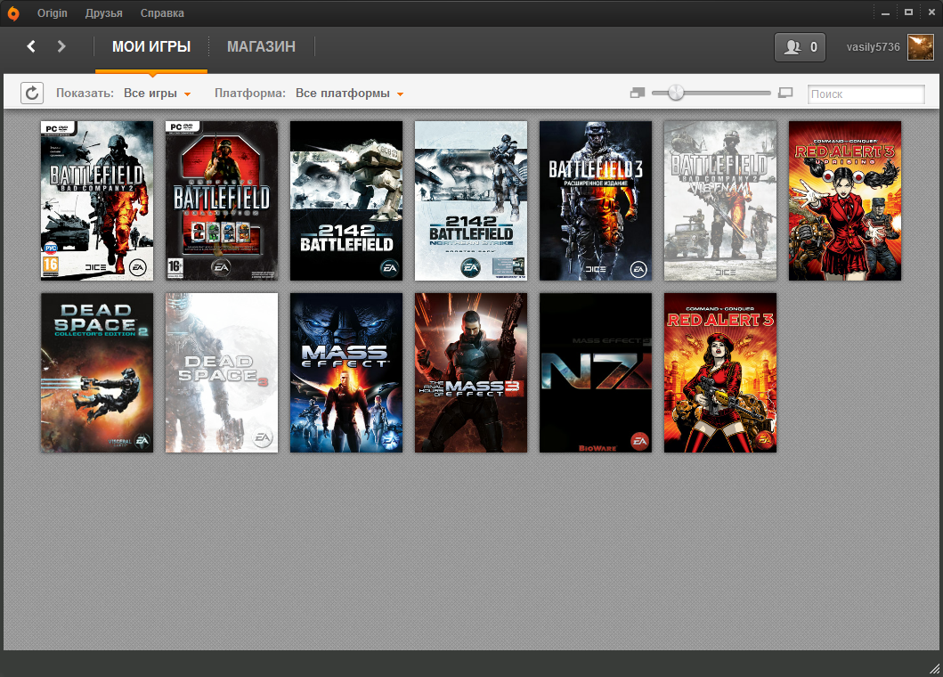
Task: Minimize the Origin window
Action: point(885,12)
